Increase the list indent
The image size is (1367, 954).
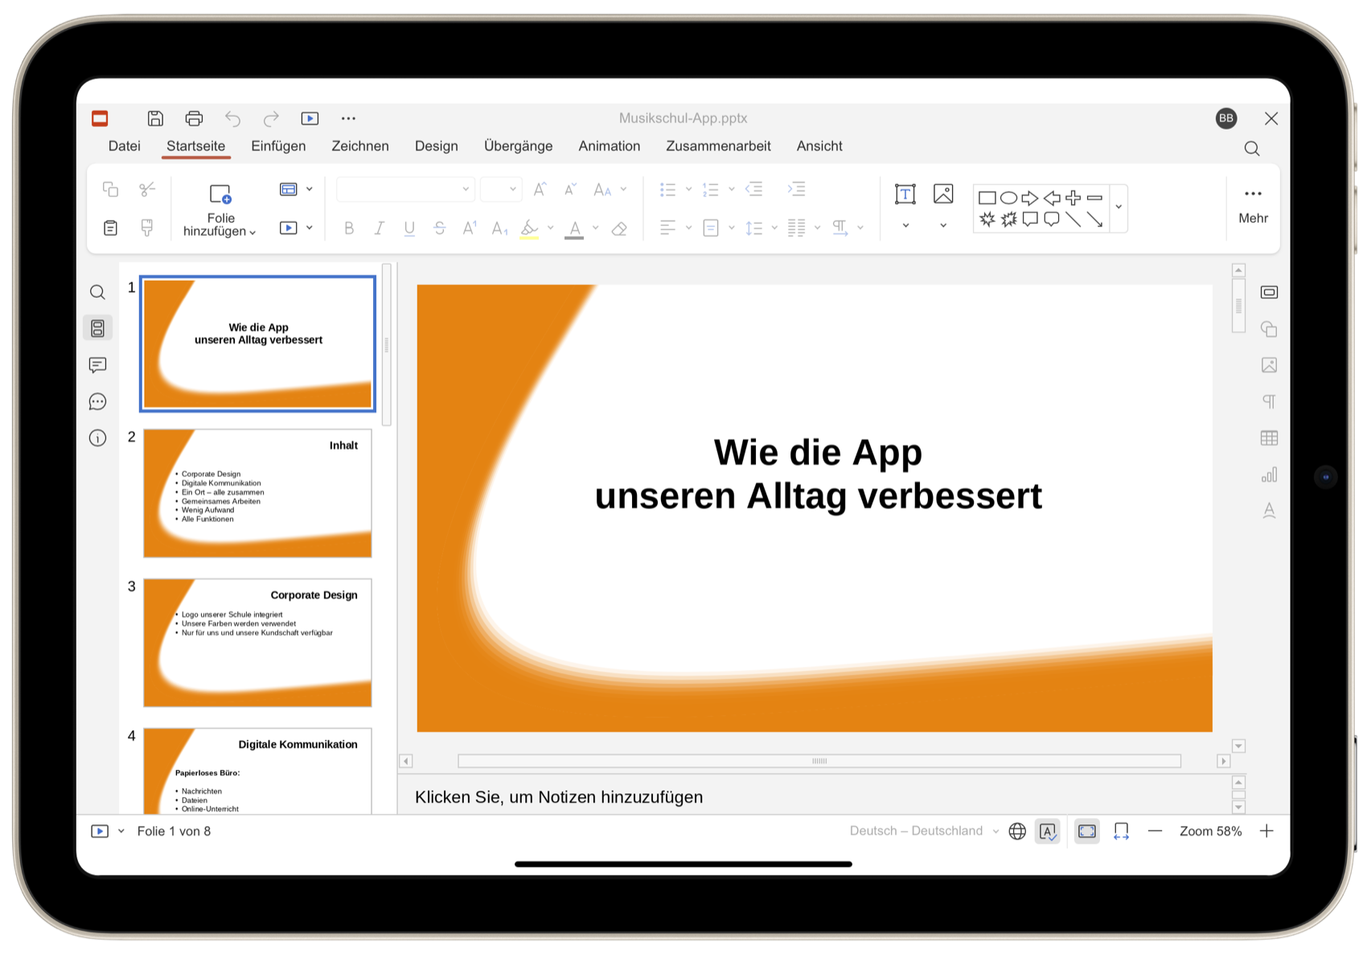click(796, 189)
